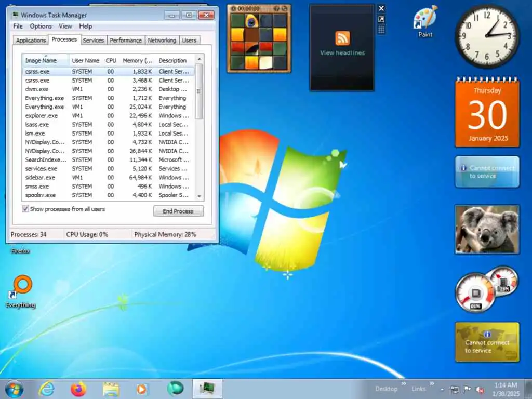Switch to the Services tab

pos(94,40)
